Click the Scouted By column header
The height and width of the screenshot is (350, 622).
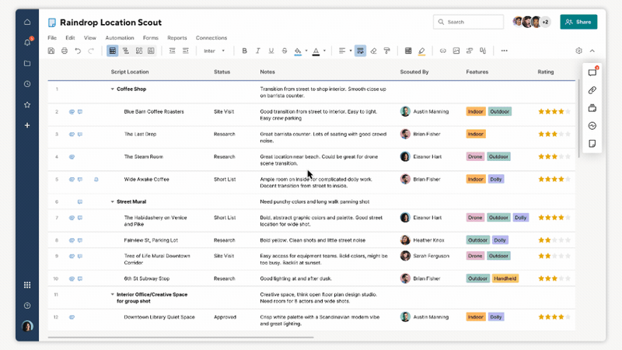pos(414,72)
